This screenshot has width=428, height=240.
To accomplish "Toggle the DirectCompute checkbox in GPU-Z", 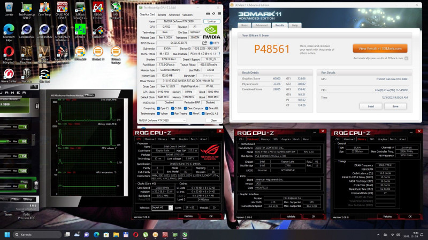I will pos(185,108).
